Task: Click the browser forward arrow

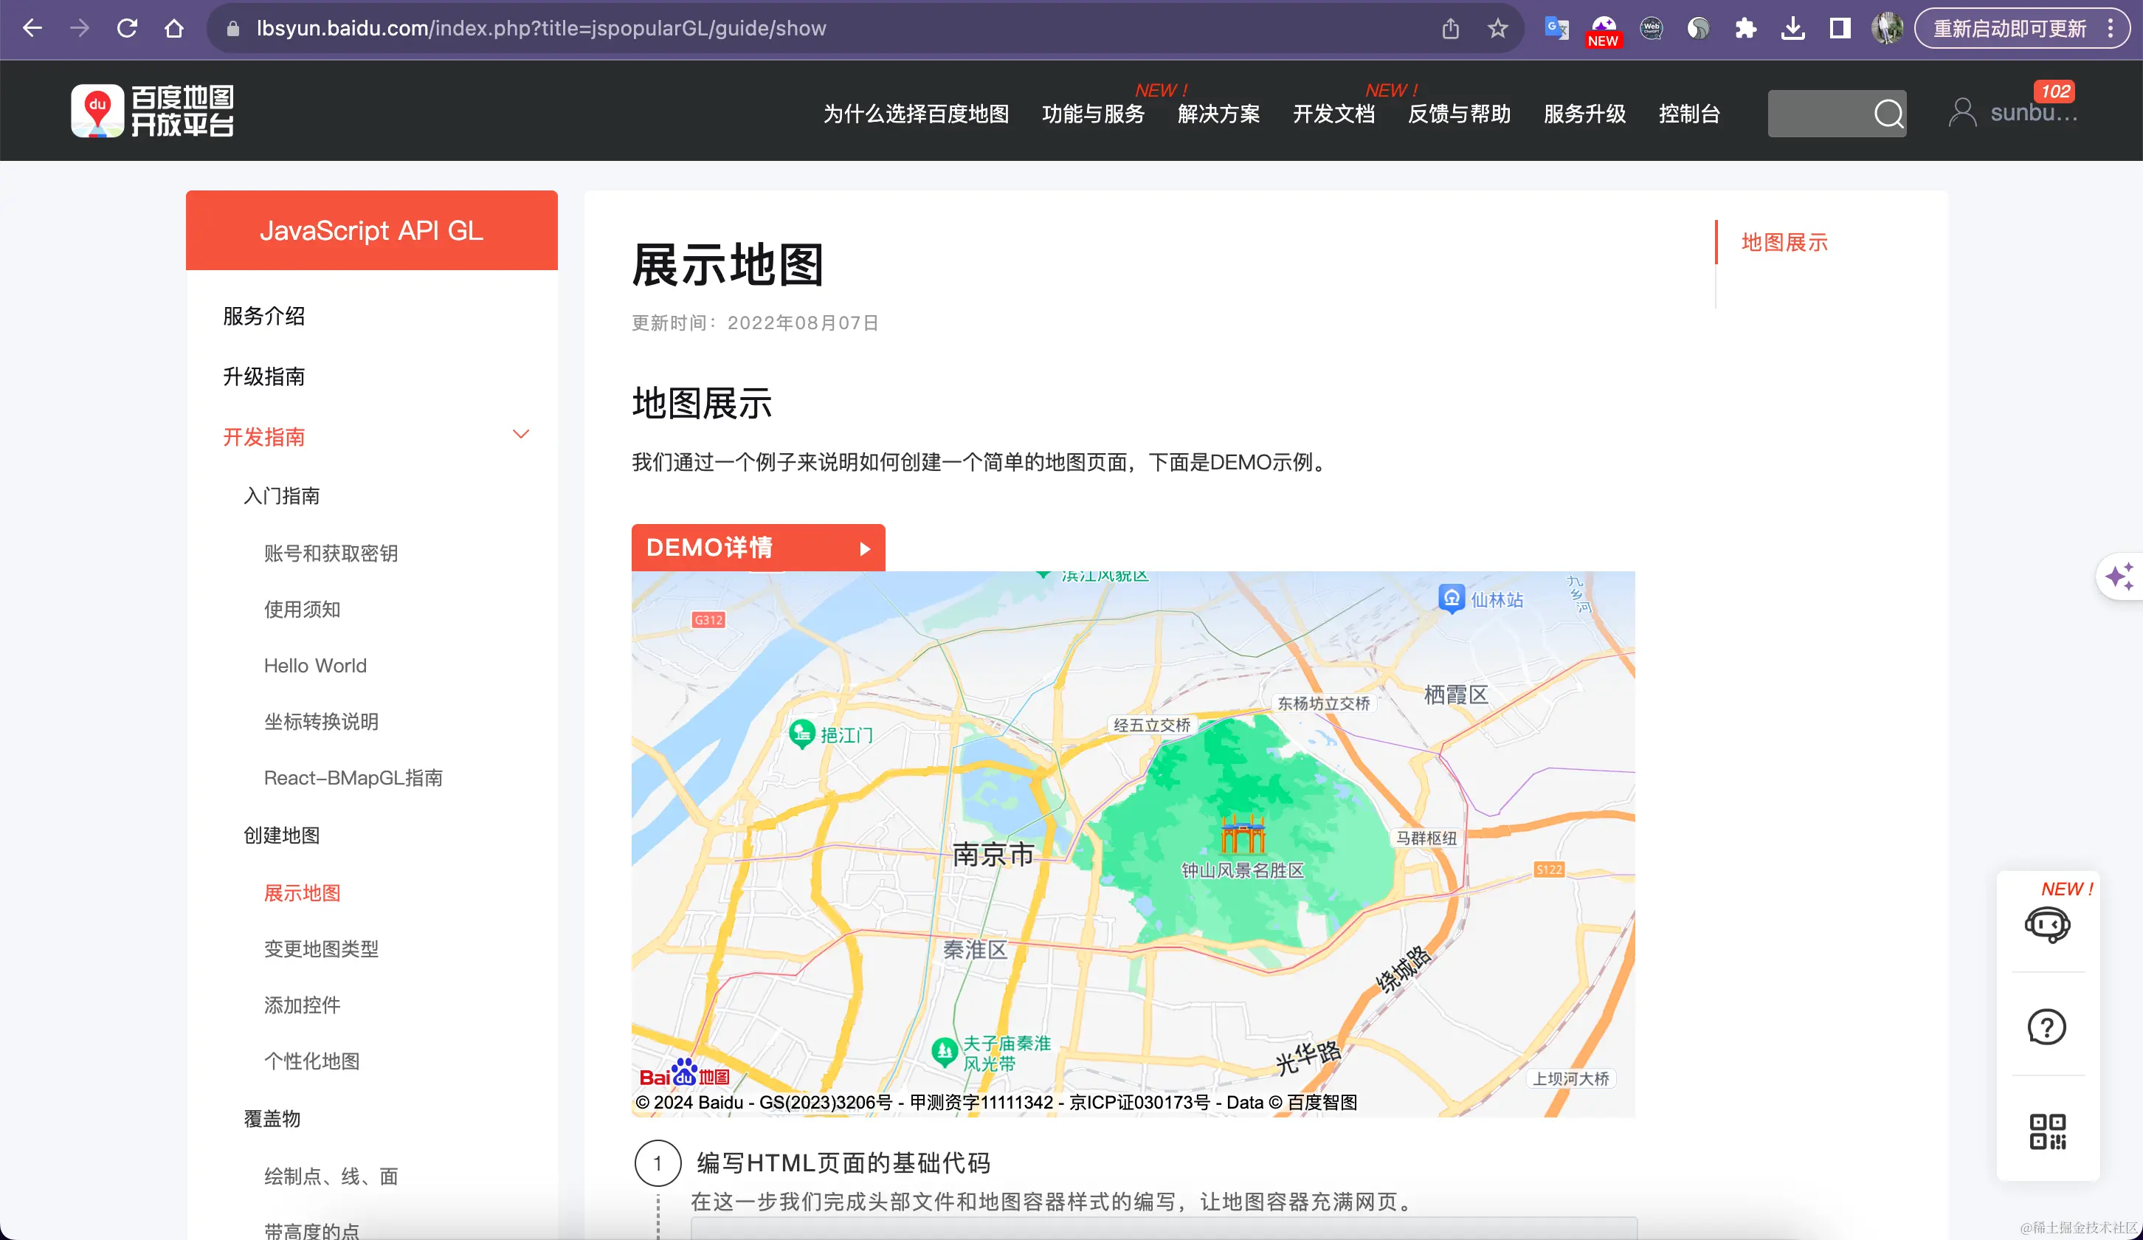Action: pos(79,28)
